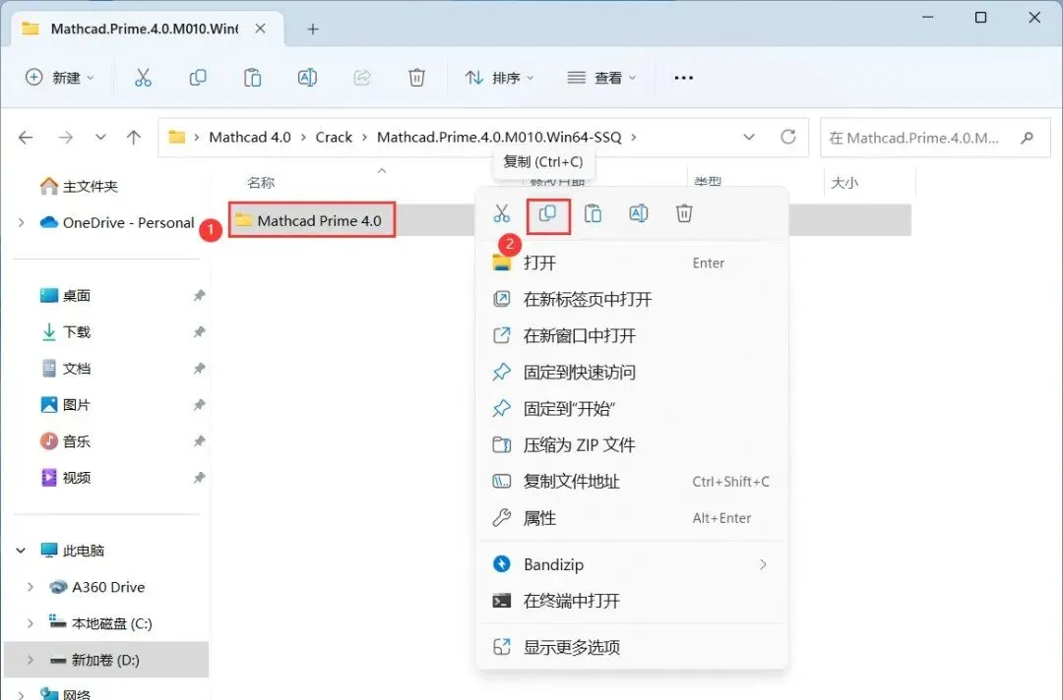Click the search magnifier icon
The width and height of the screenshot is (1063, 700).
[1027, 138]
